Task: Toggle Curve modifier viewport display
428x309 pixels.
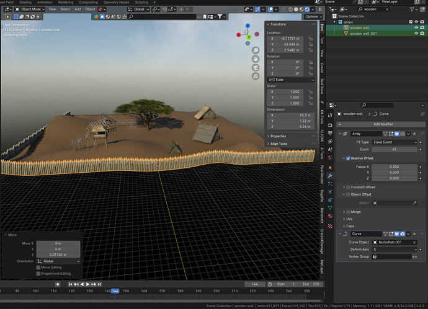Action: 396,234
